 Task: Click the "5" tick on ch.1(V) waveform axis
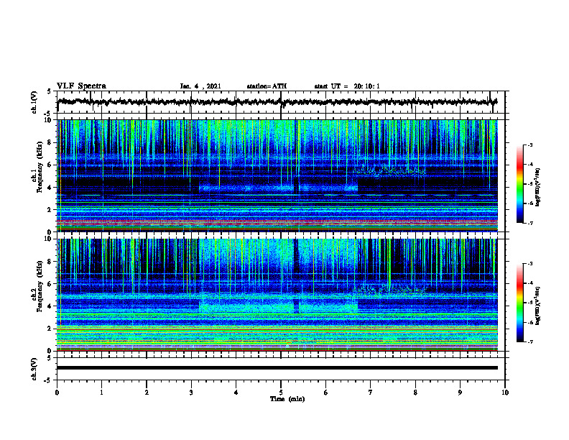[x=50, y=92]
